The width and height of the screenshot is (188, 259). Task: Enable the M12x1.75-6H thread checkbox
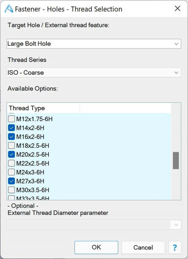(12, 119)
